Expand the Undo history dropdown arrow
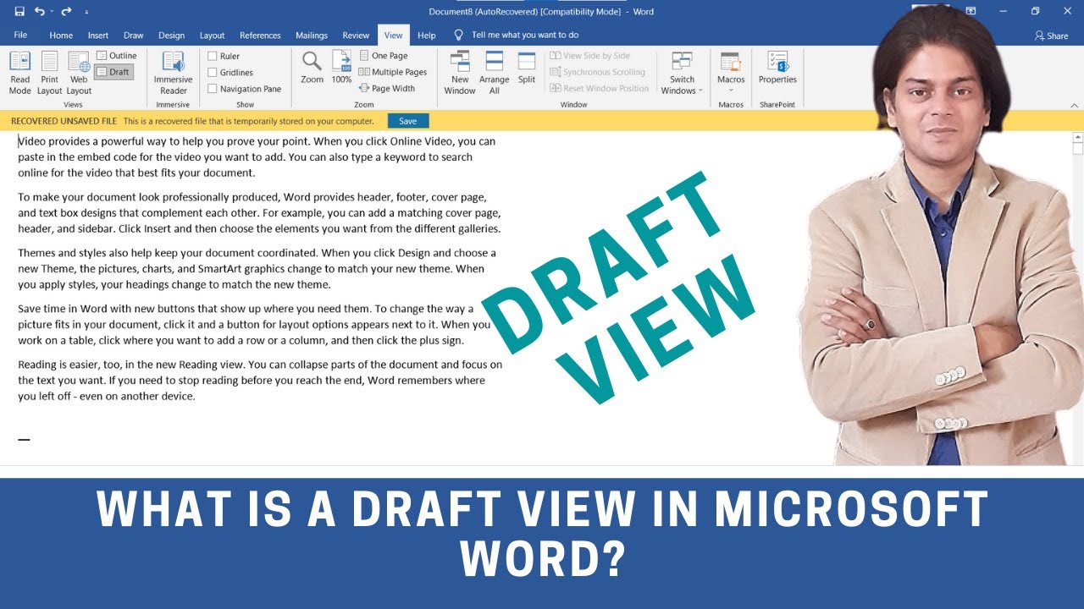The width and height of the screenshot is (1084, 609). 52,13
